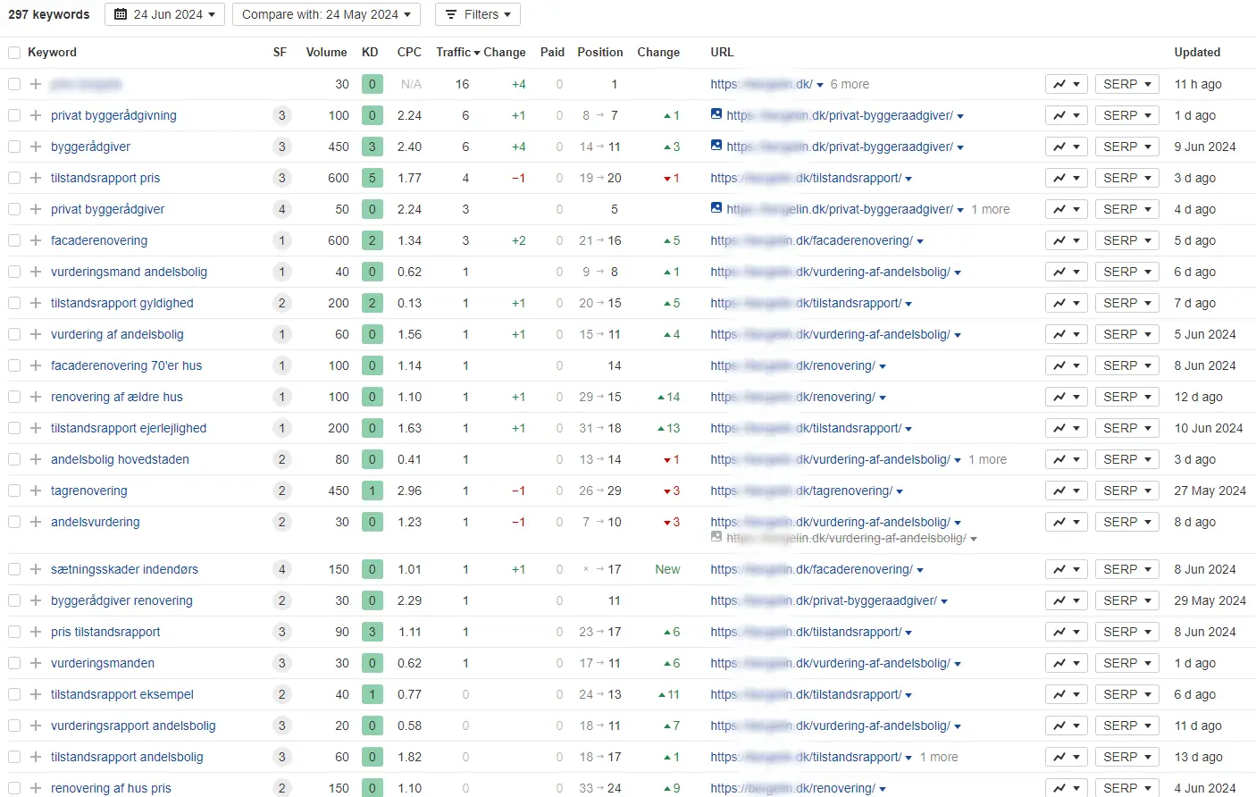The height and width of the screenshot is (797, 1256).
Task: Sort by Traffic column
Action: pos(457,52)
